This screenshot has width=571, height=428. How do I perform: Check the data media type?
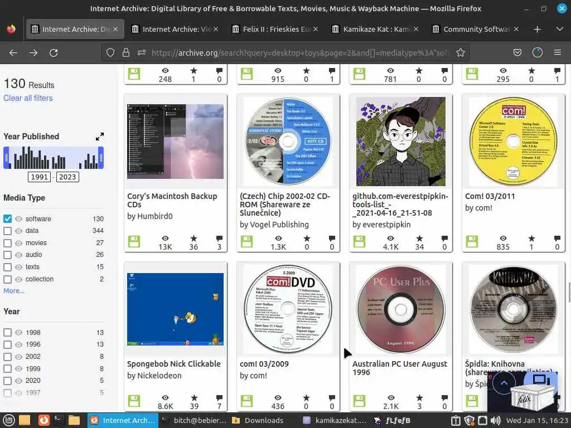7,231
